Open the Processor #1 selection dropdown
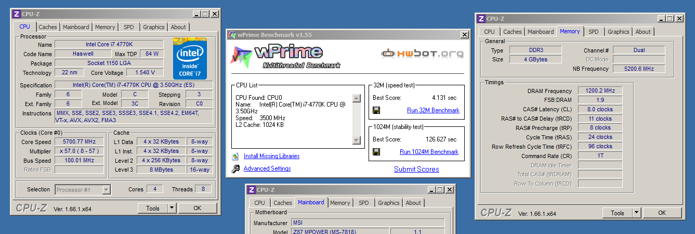The image size is (695, 234). click(x=106, y=190)
